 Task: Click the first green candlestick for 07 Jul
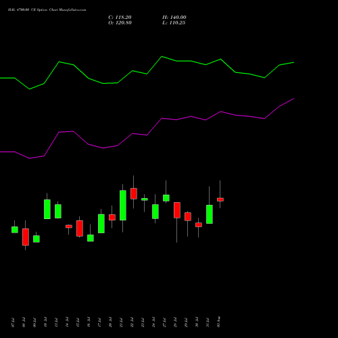(15, 230)
